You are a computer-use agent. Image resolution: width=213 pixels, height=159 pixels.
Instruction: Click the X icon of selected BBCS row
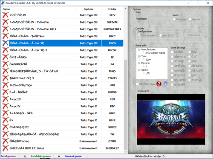click(6, 43)
